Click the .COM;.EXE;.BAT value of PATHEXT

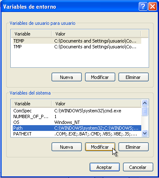pyautogui.click(x=96, y=134)
